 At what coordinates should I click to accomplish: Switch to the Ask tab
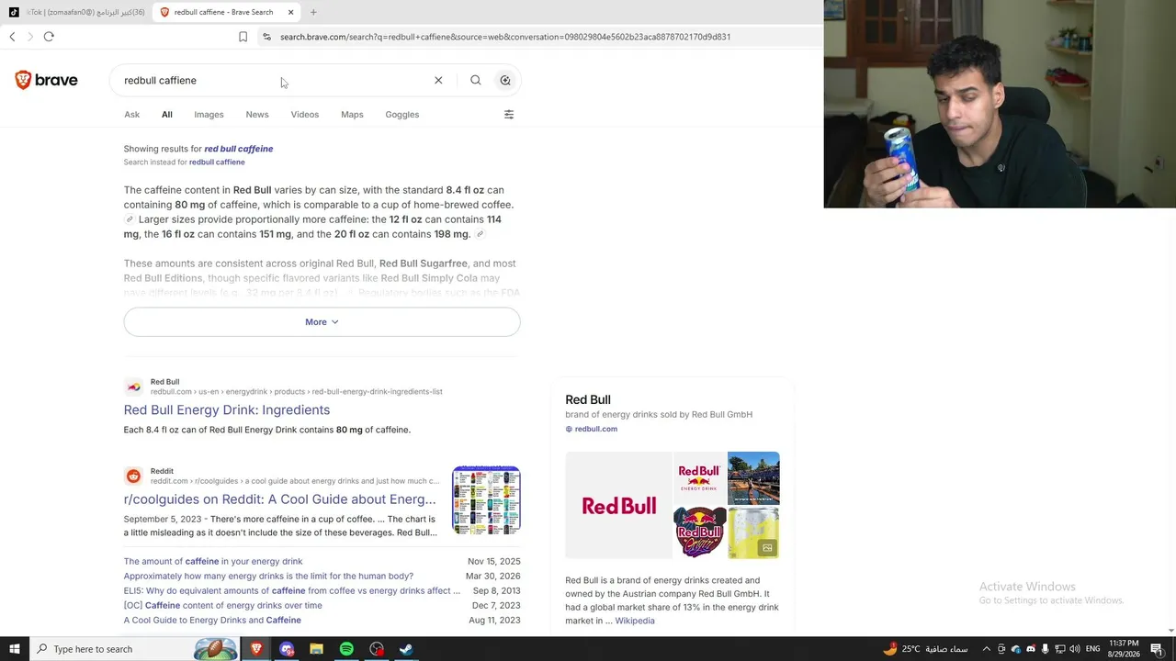(x=132, y=115)
